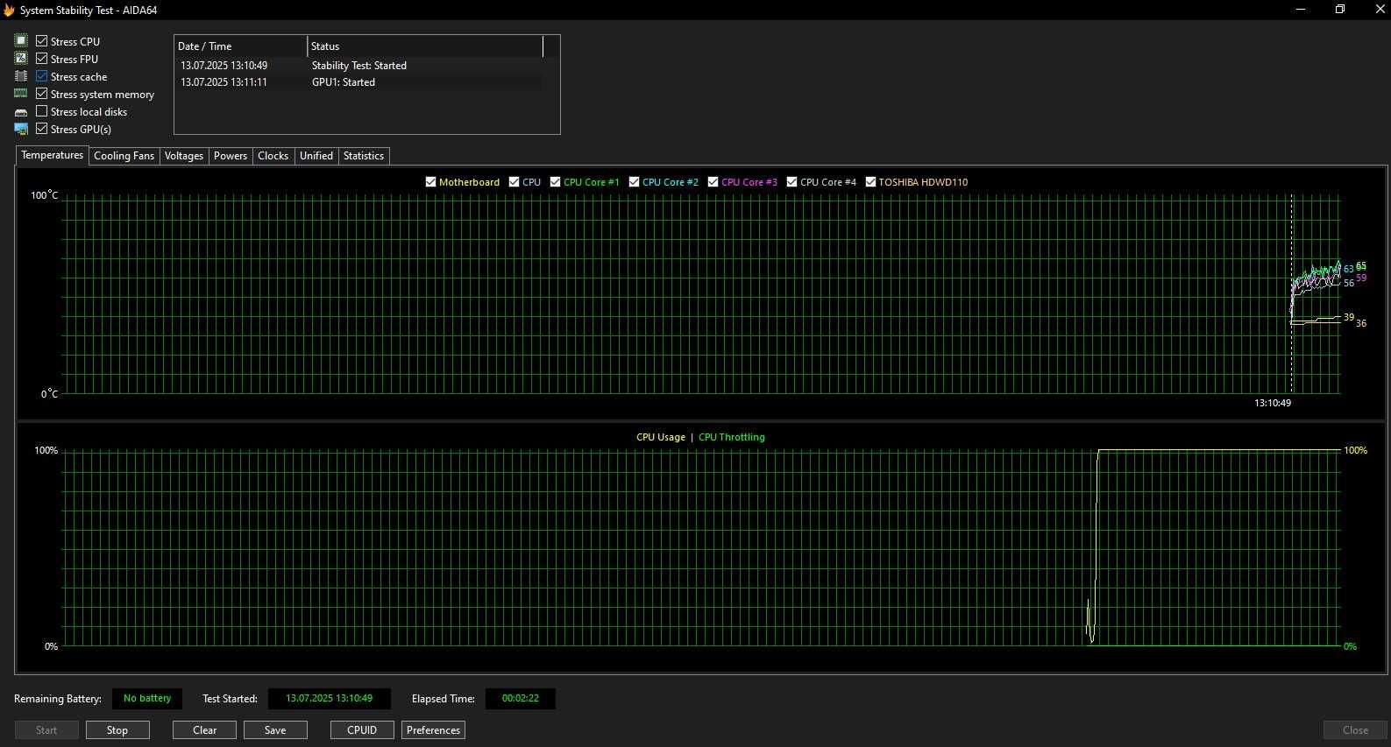Viewport: 1391px width, 747px height.
Task: Click the monitor icon beside Stress GPU(s)
Action: [x=21, y=129]
